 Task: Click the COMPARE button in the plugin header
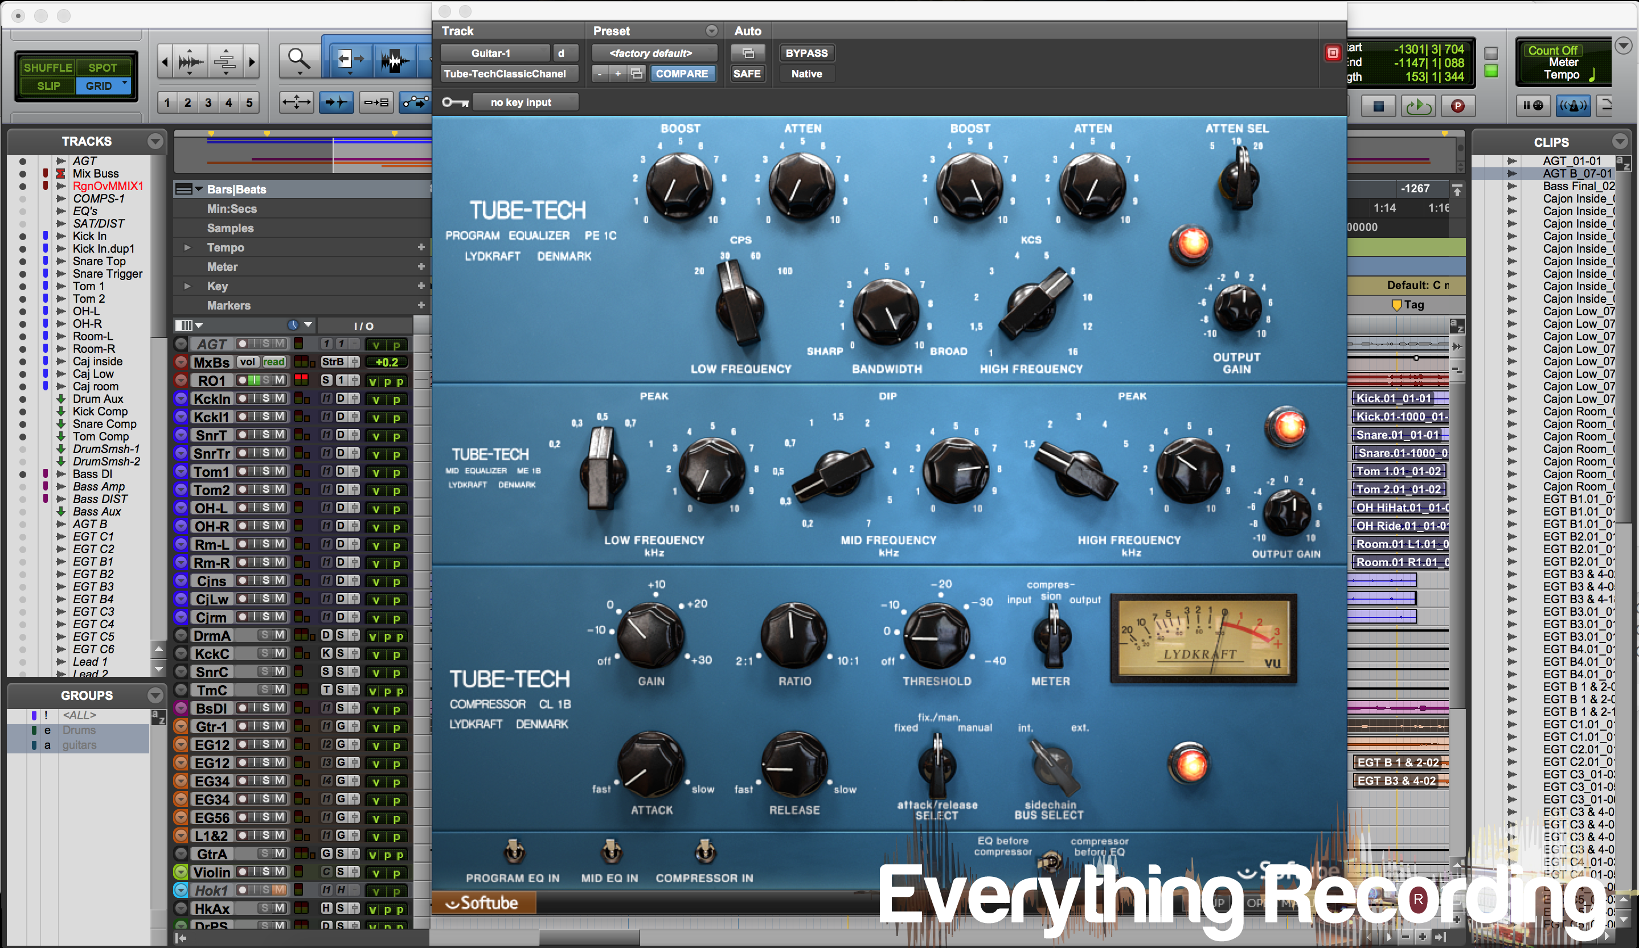(683, 73)
